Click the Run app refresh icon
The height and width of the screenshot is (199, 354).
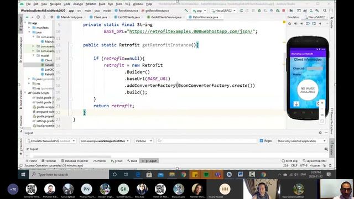click(x=241, y=11)
